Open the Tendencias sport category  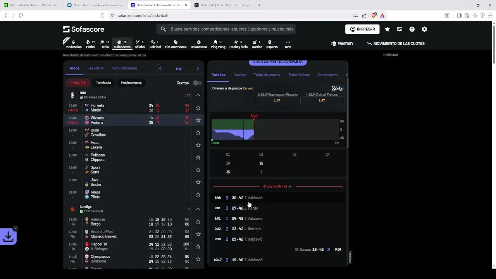point(73,44)
